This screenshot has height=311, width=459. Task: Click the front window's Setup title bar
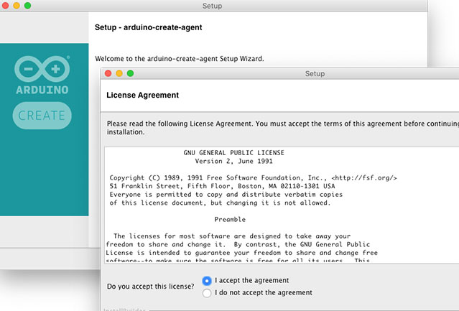315,73
